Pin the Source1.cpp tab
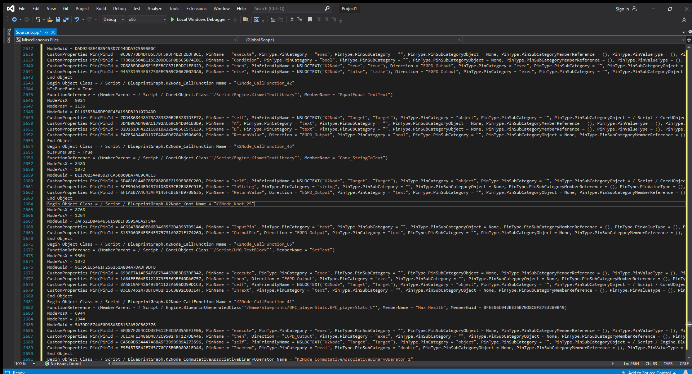692x374 pixels. [46, 32]
